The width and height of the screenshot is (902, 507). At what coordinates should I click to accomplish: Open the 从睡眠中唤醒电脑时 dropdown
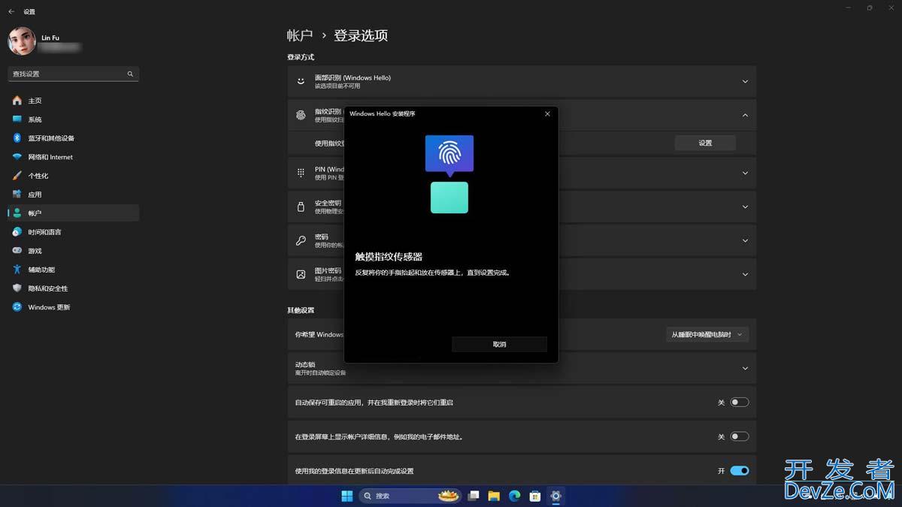click(707, 334)
